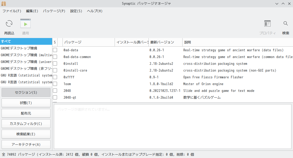Select GNOMEデスクトップ環境 in the section list
This screenshot has height=158, width=293.
pyautogui.click(x=19, y=48)
